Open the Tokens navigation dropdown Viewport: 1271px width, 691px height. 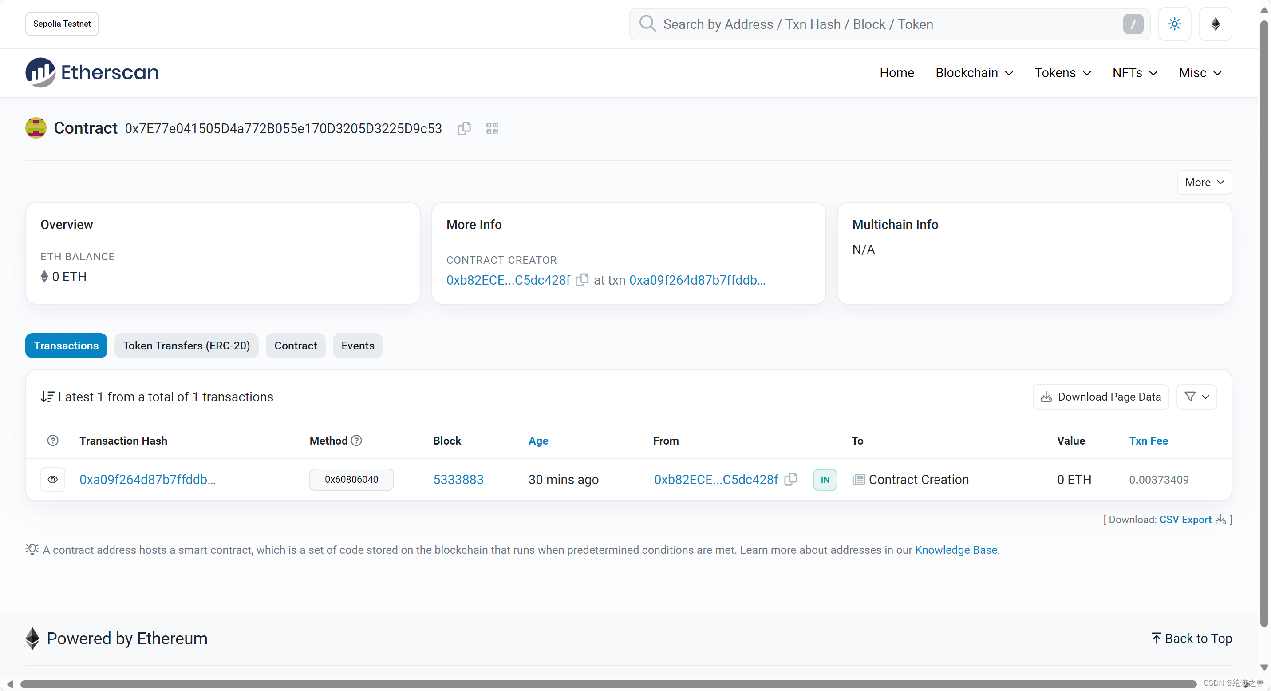click(1062, 72)
